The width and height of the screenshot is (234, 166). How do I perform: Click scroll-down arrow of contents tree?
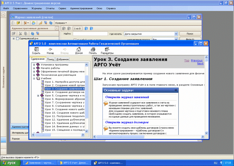86,131
